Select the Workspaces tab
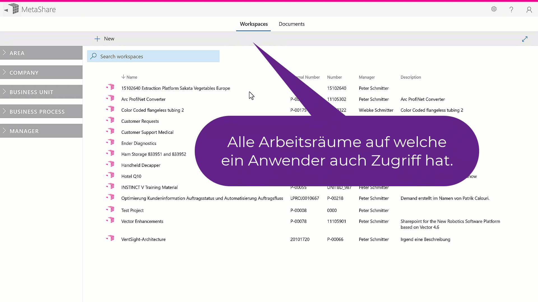Viewport: 538px width, 302px height. point(254,24)
